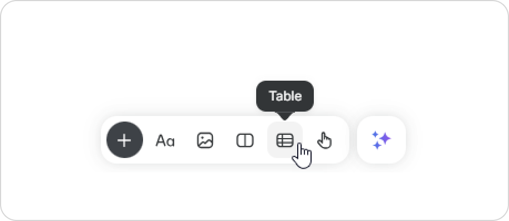
Task: Choose the two-column layout icon
Action: (x=245, y=140)
